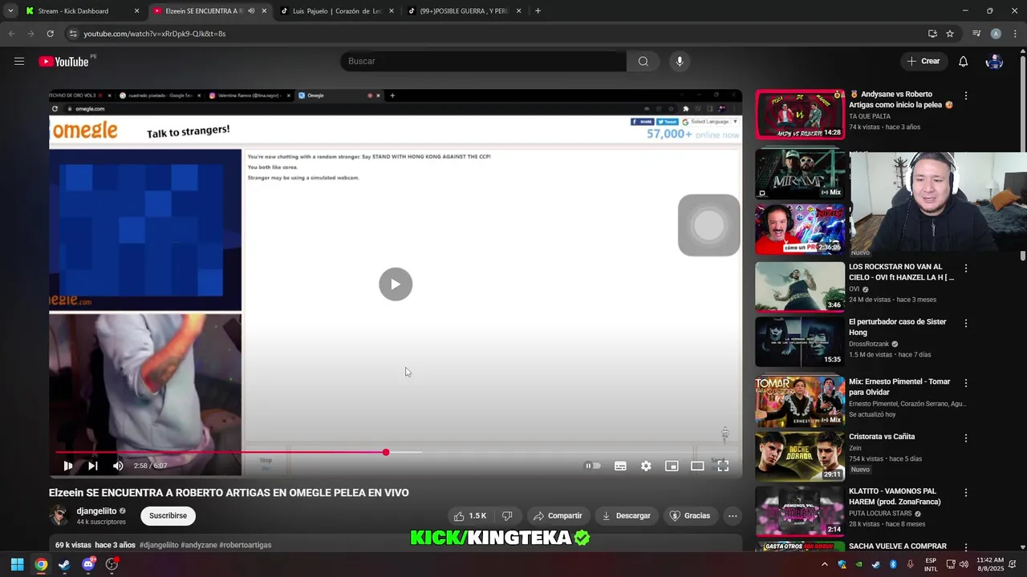Click Gracias button
1027x577 pixels.
point(690,516)
